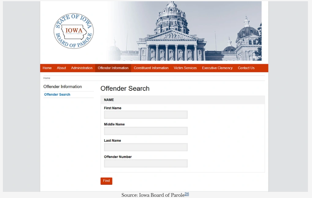312x198 pixels.
Task: Open the About menu item
Action: pos(61,68)
